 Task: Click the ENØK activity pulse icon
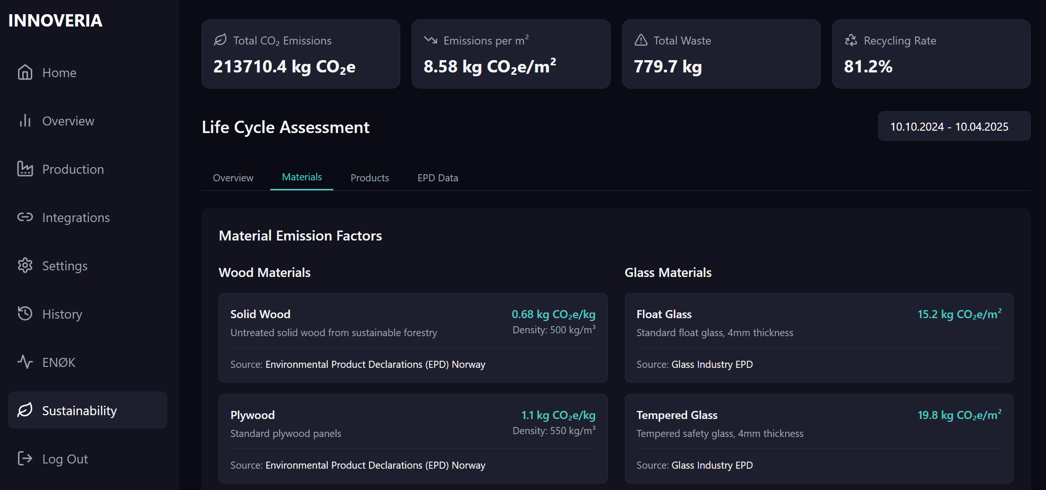[x=25, y=362]
